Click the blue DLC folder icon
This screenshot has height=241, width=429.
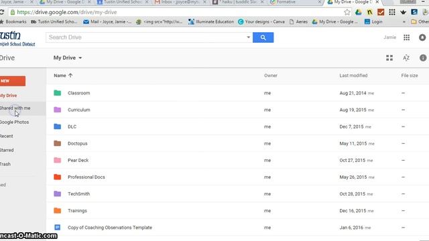[x=58, y=127]
